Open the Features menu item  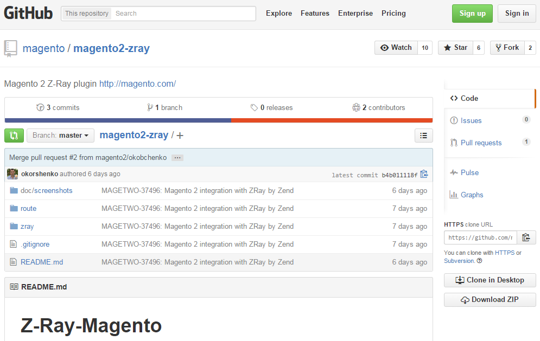[315, 14]
